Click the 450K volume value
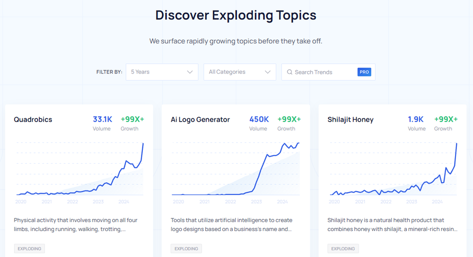Viewport: 473px width, 257px height. pos(259,119)
